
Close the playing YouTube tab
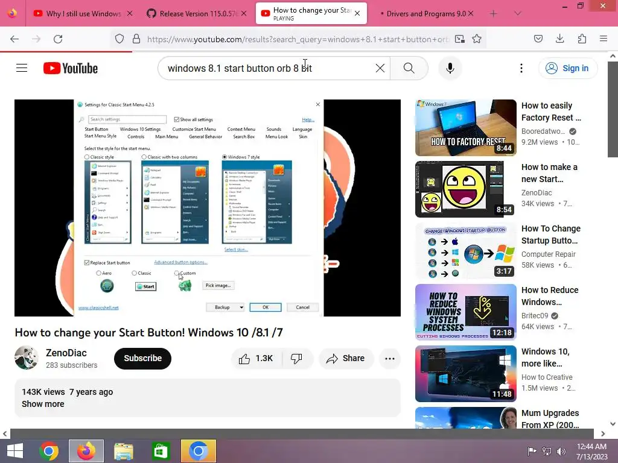(357, 13)
